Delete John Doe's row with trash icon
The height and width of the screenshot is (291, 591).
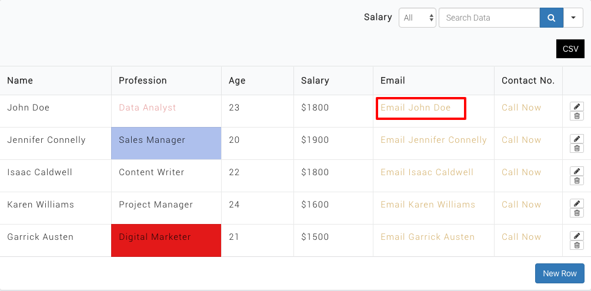click(x=576, y=116)
